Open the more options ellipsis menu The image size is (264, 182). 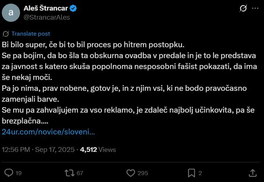[x=255, y=9]
